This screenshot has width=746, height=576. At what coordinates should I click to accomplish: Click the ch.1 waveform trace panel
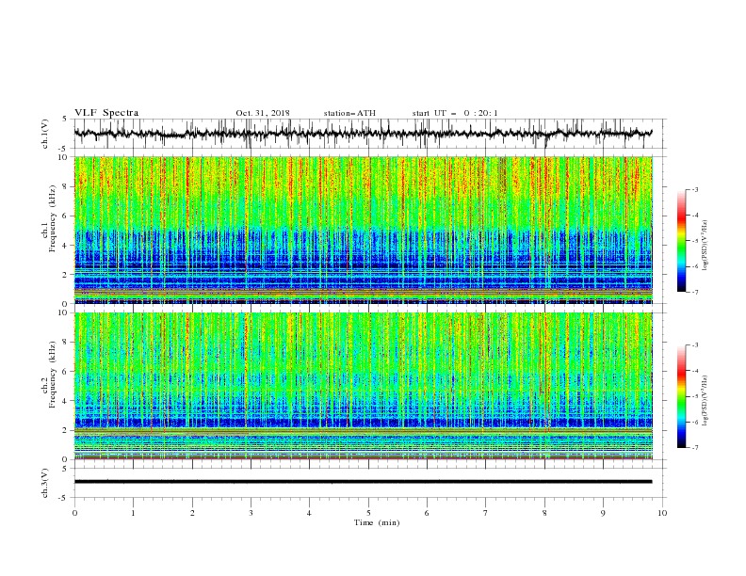click(x=369, y=134)
